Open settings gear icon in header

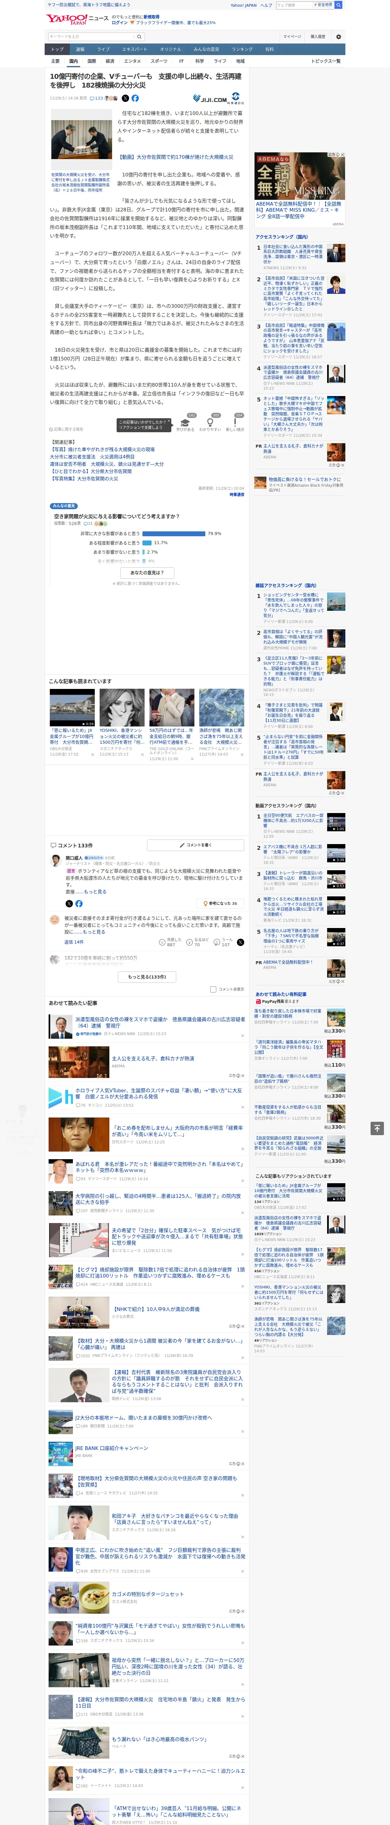tap(338, 37)
